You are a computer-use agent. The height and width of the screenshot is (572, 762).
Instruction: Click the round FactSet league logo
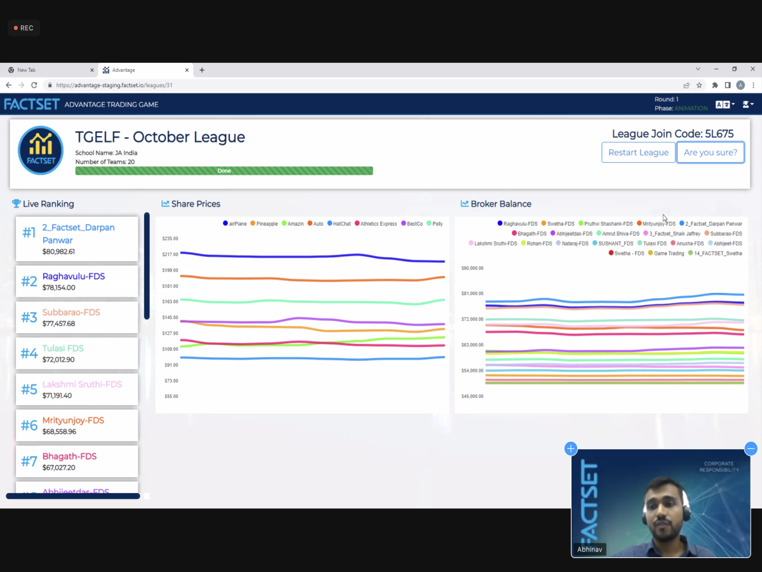(41, 151)
